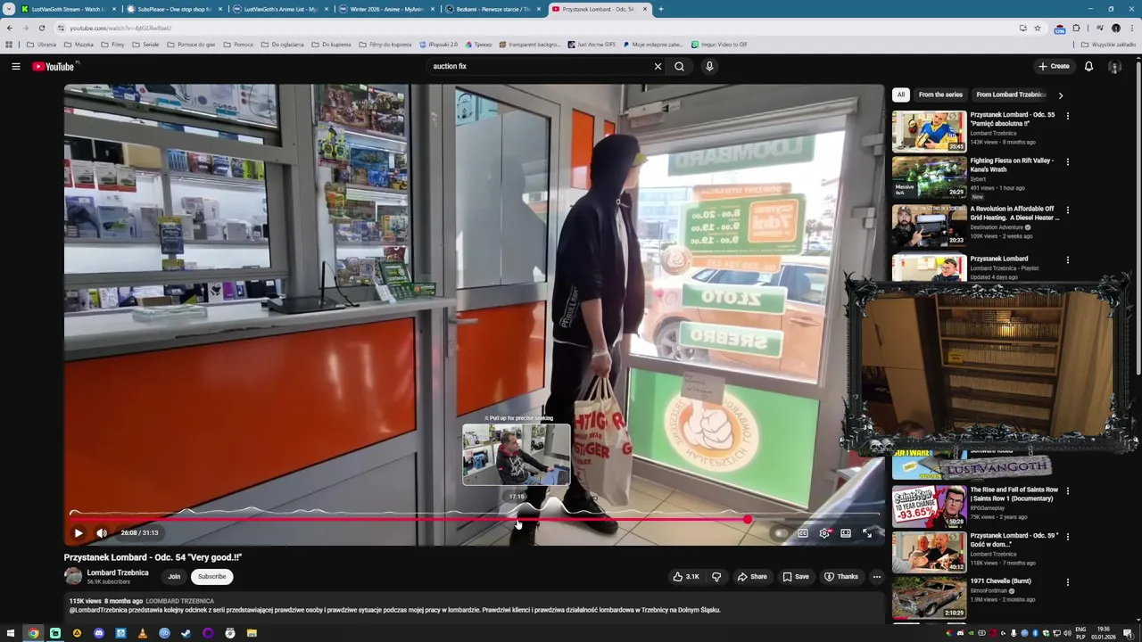Screen dimensions: 1142x642
Task: Enter fullscreen mode
Action: coord(867,533)
